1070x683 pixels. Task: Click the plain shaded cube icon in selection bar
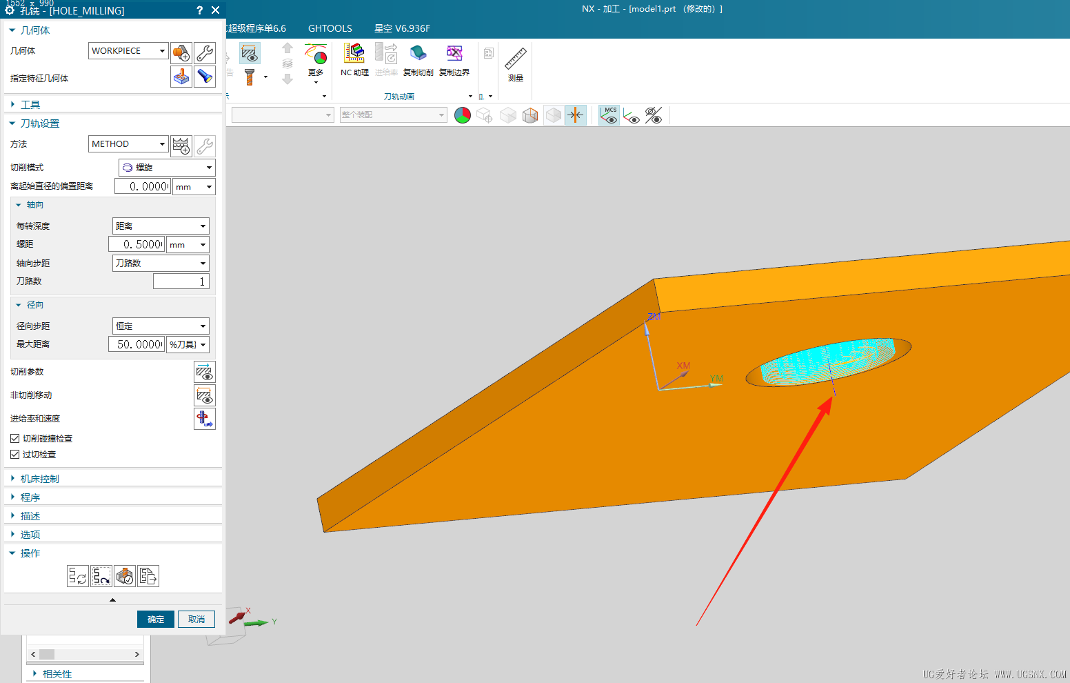pos(508,115)
